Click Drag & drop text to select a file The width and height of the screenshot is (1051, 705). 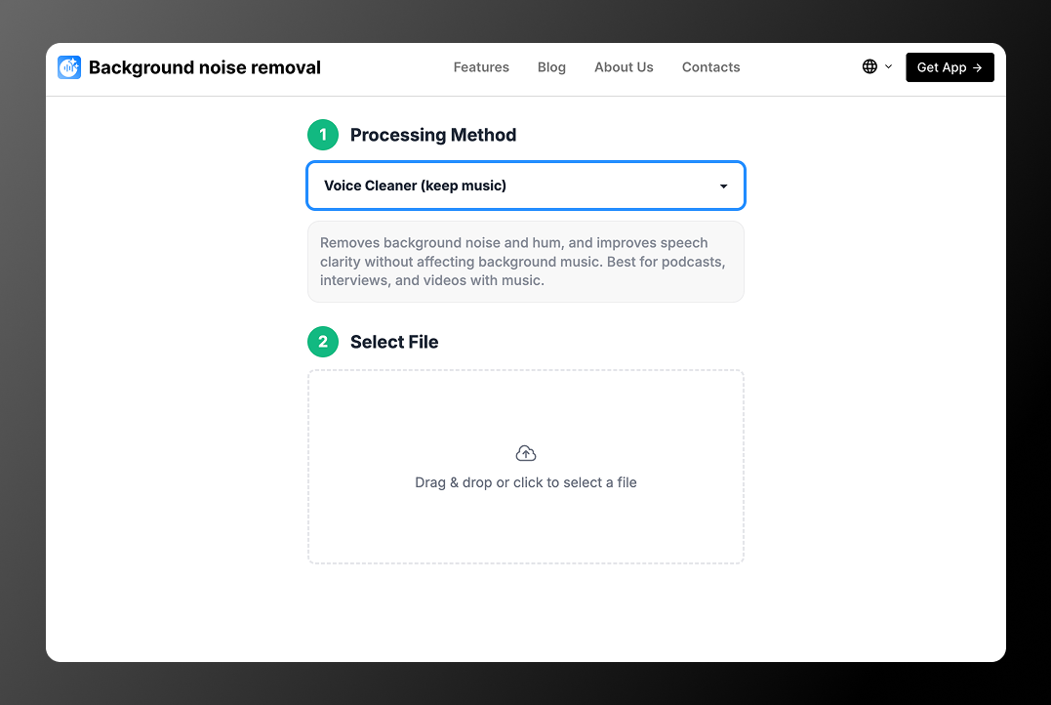coord(525,482)
